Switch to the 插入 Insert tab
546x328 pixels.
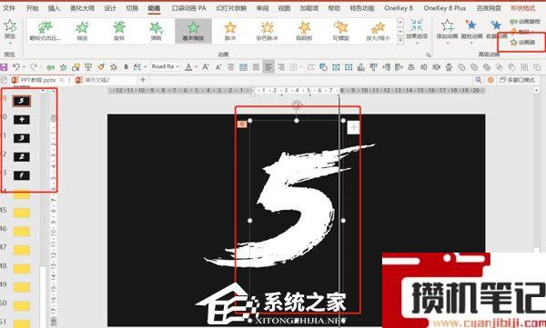(x=54, y=7)
